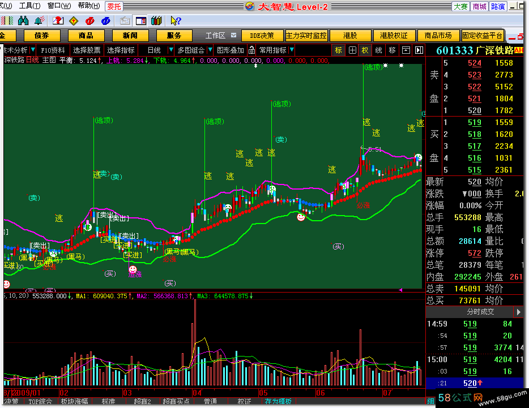Click the crosshair grid icon next to 标
Viewport: 529px width, 408px height.
(352, 50)
